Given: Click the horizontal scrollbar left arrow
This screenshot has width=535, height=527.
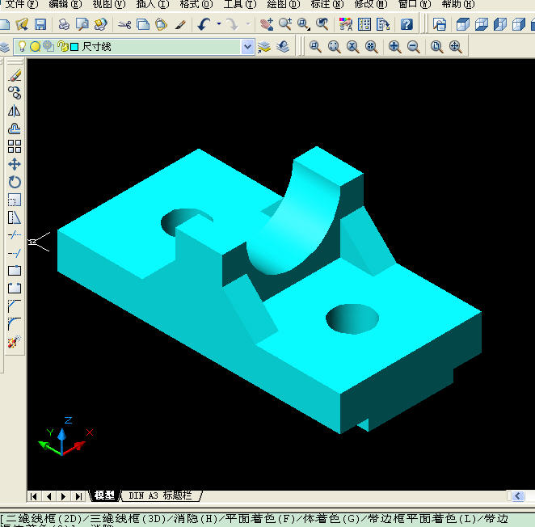Looking at the screenshot, I should tap(517, 495).
